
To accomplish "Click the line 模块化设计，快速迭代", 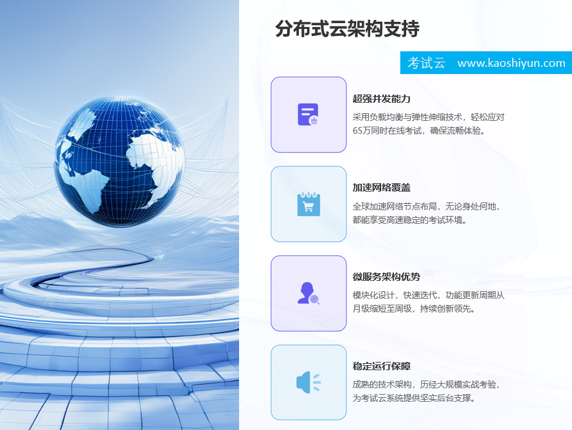I will pyautogui.click(x=395, y=295).
